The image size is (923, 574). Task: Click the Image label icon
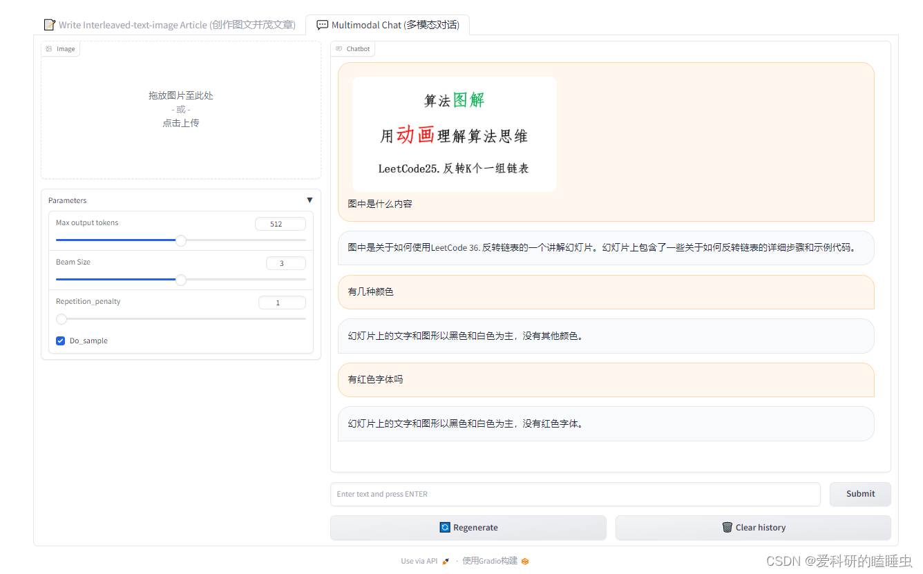pyautogui.click(x=49, y=49)
